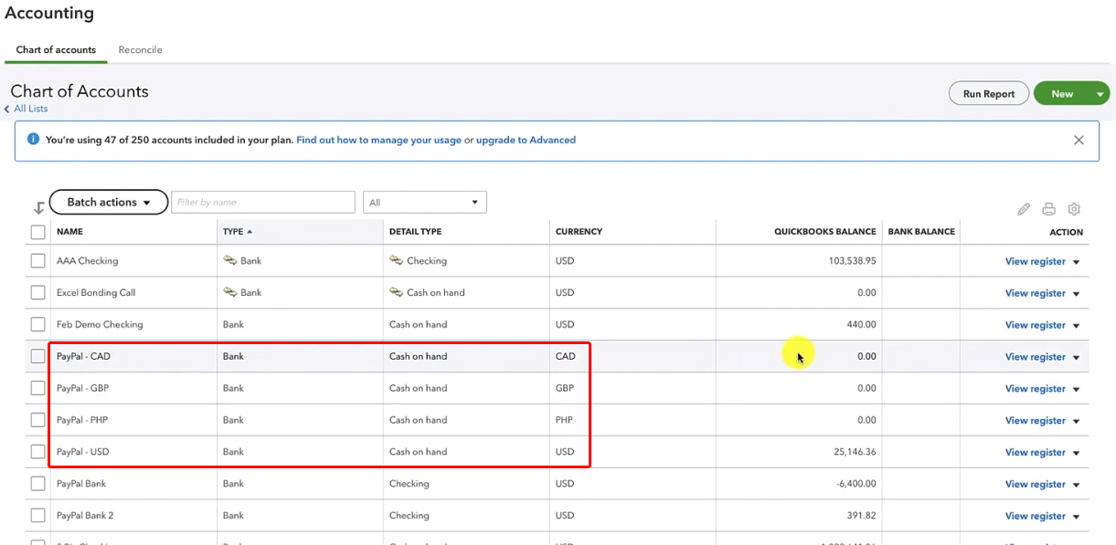Click the sort arrow icon beside Batch actions
Screen dimensions: 1116x545
point(38,208)
